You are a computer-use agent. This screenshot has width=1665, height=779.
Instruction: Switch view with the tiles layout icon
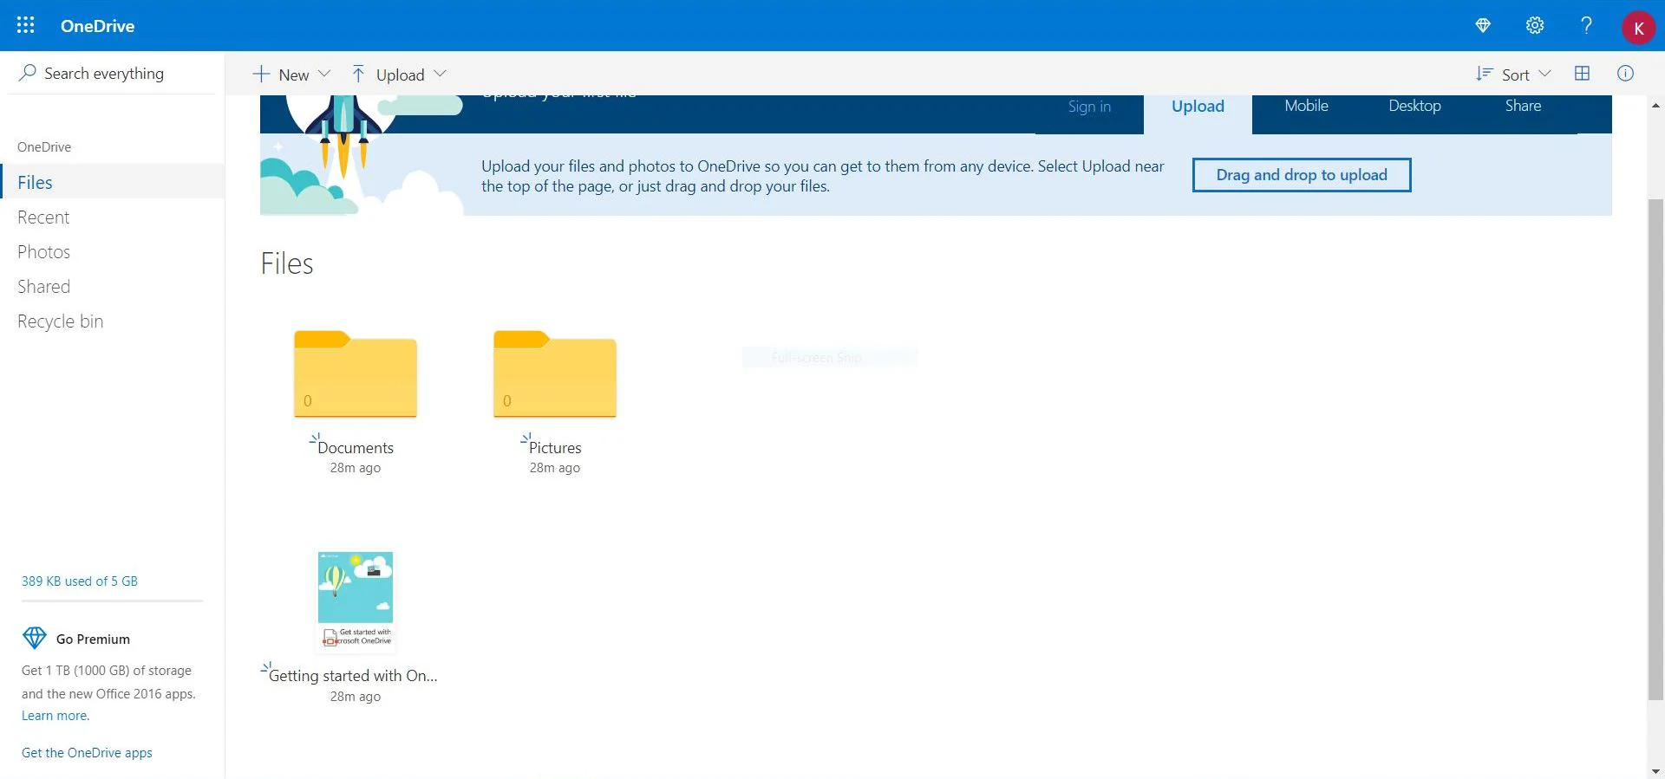[1582, 74]
